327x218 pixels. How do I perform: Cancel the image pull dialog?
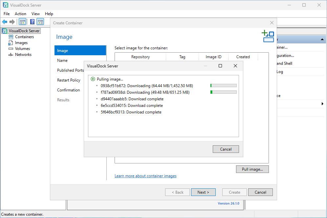pyautogui.click(x=226, y=149)
